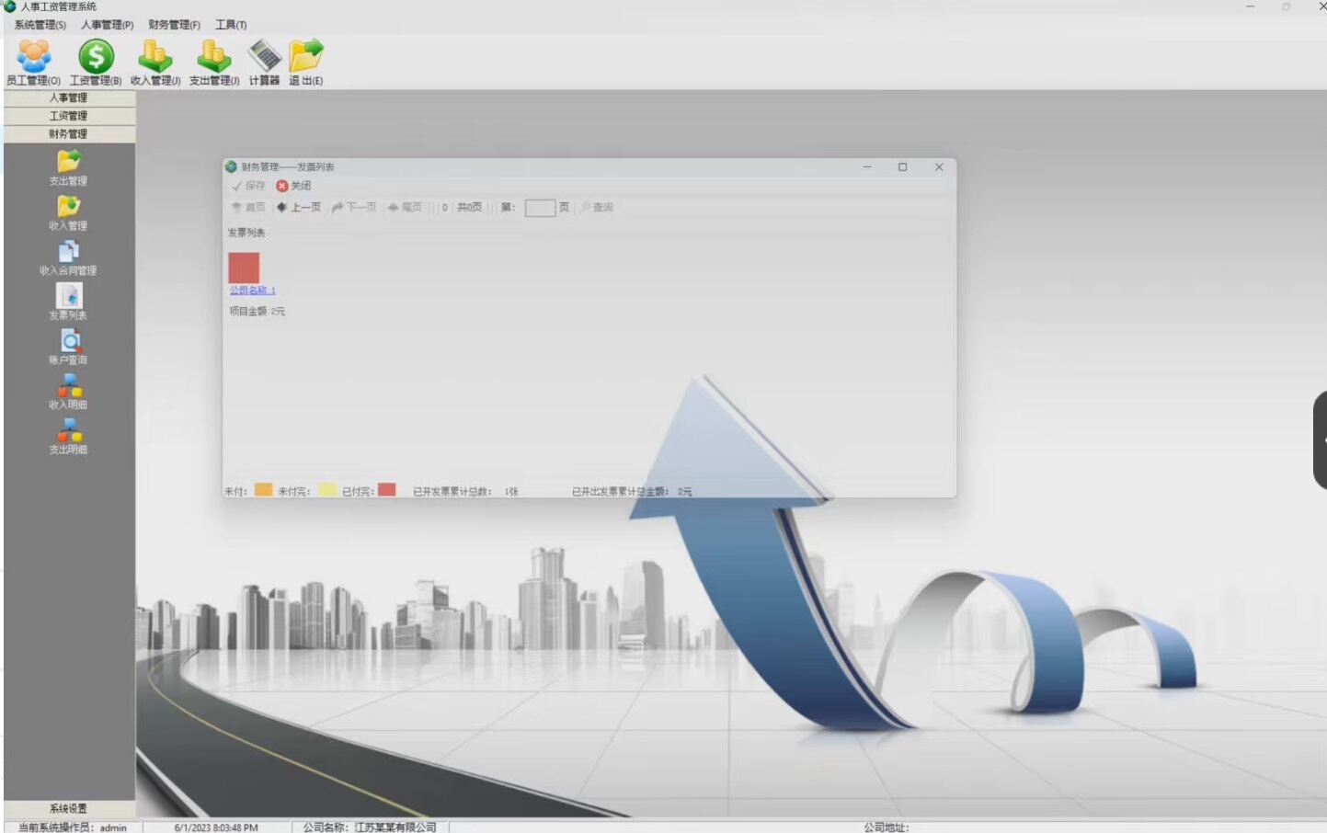Open the 公司名称:1 invoice link
Image resolution: width=1327 pixels, height=833 pixels.
[253, 291]
